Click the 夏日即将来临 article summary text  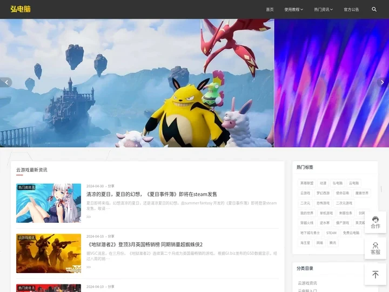[182, 205]
